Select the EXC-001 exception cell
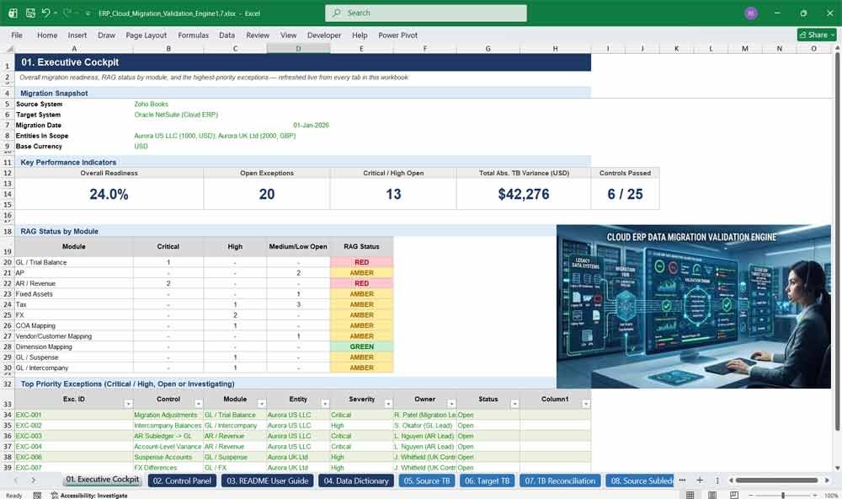 74,415
